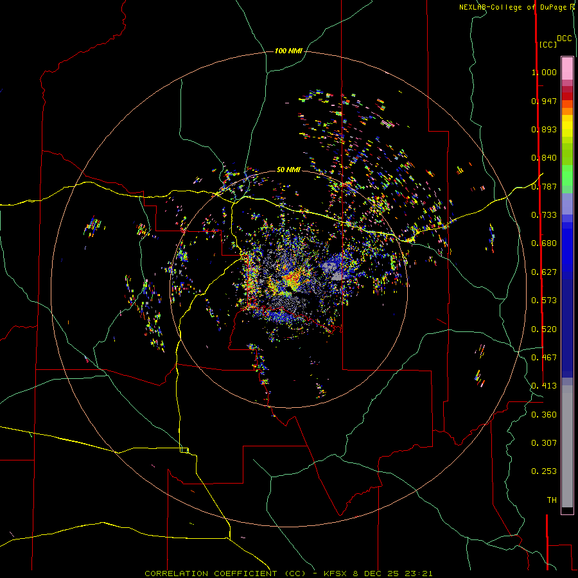Image resolution: width=578 pixels, height=578 pixels.
Task: Click the 0.360 color scale value
Action: click(544, 415)
